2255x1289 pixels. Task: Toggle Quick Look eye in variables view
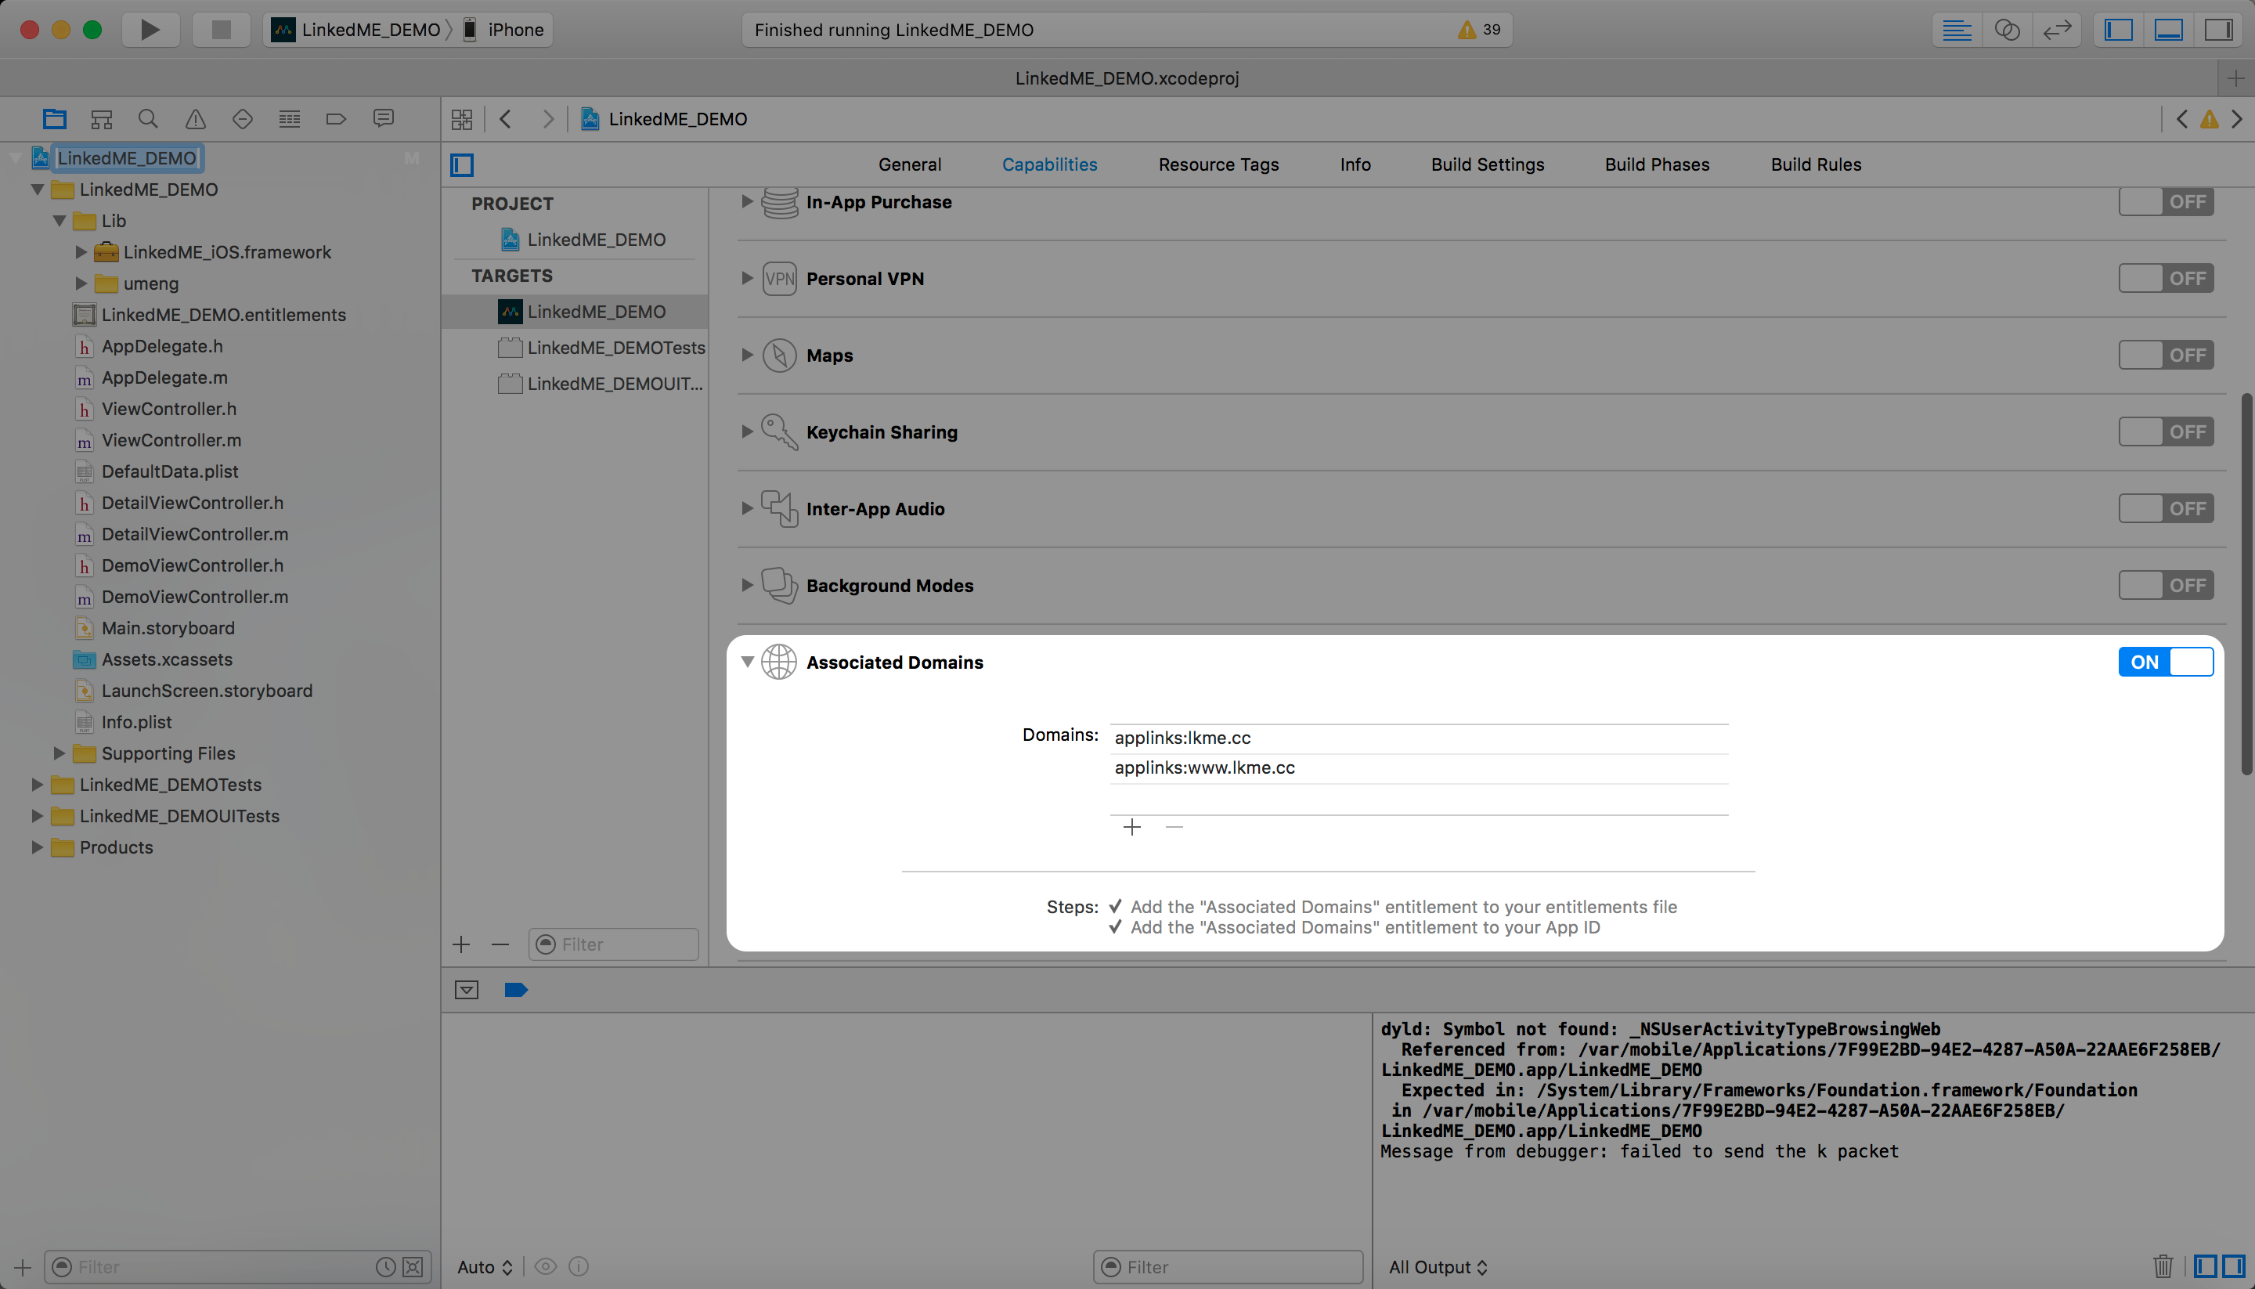pyautogui.click(x=546, y=1266)
